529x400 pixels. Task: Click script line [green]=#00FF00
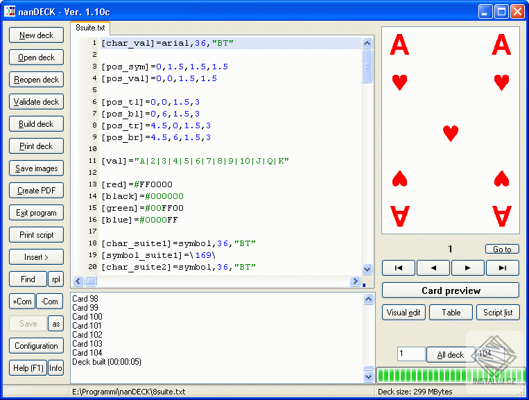[142, 208]
